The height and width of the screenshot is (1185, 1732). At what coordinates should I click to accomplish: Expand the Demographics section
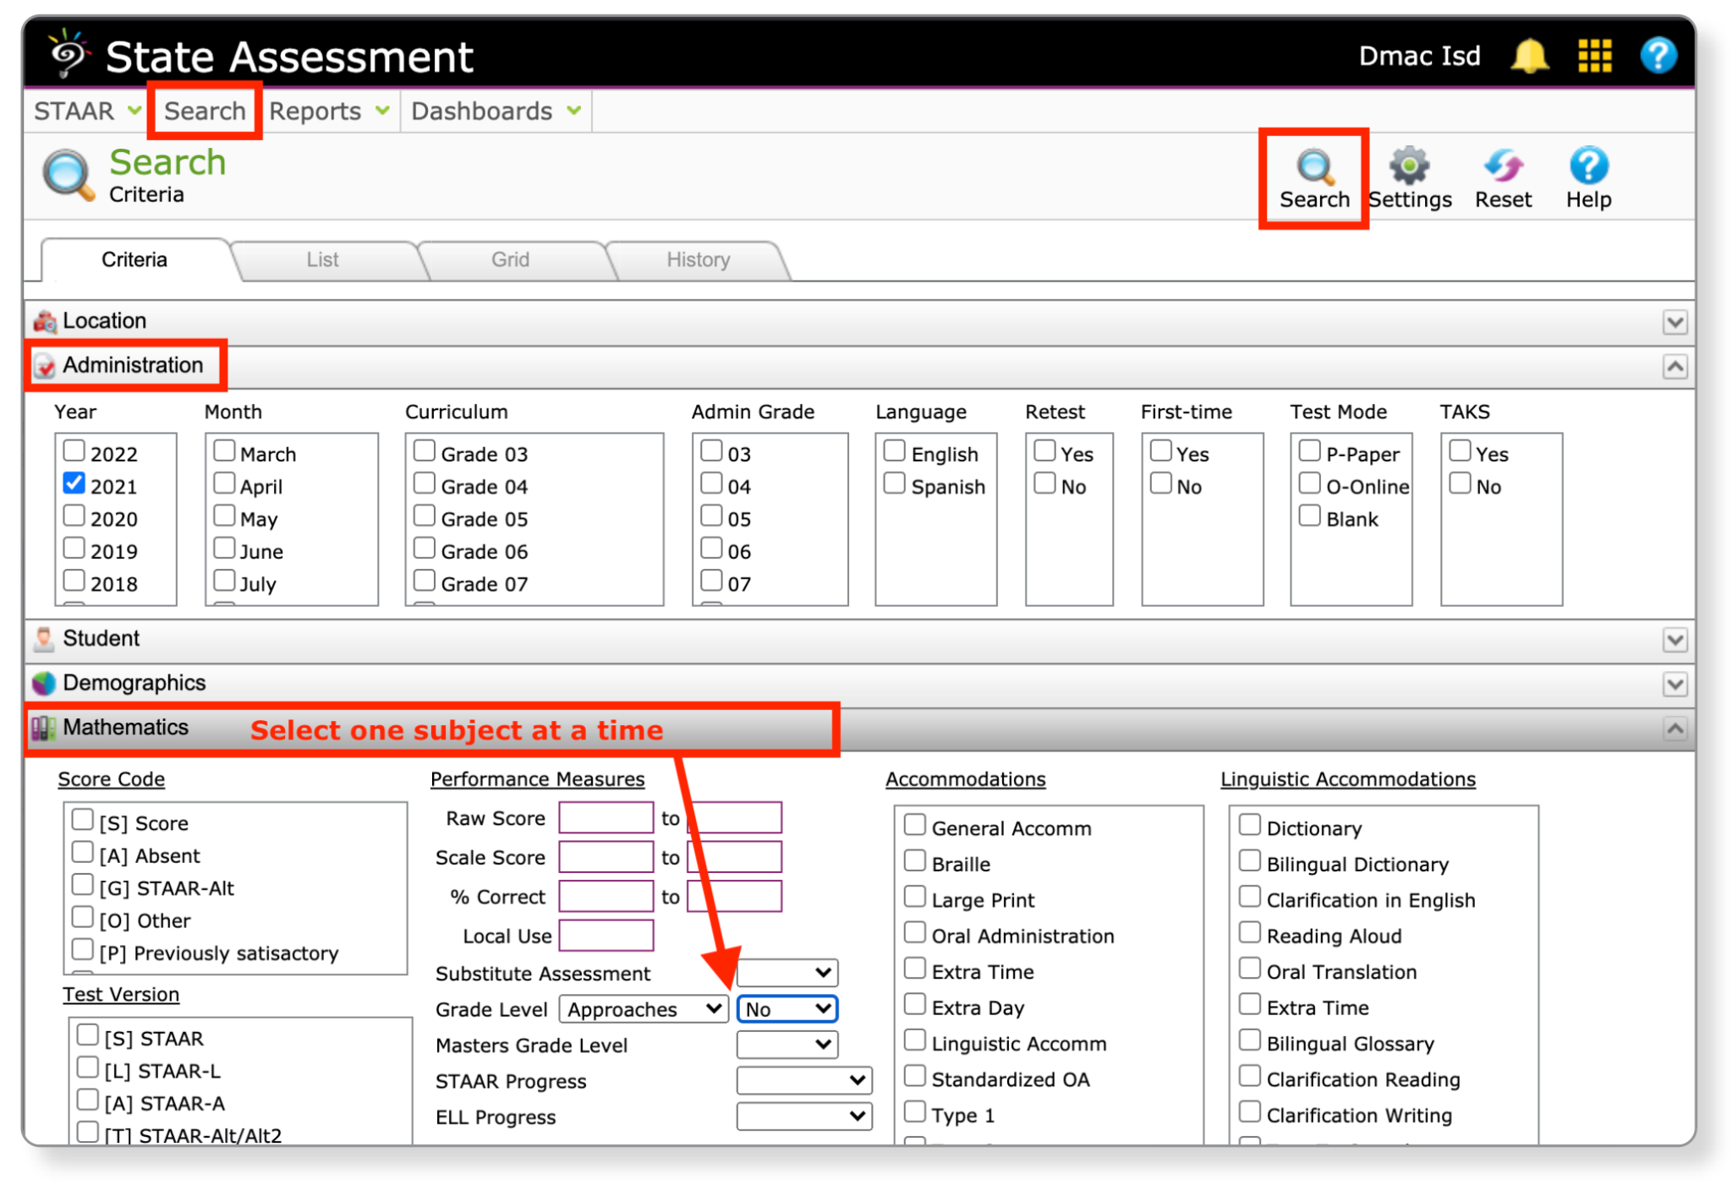(1674, 684)
